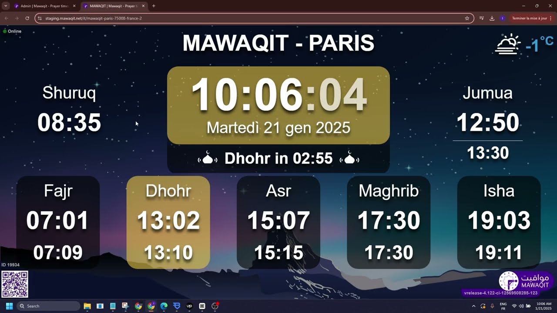This screenshot has height=313, width=557.
Task: Open Notepad from the taskbar
Action: pyautogui.click(x=113, y=306)
